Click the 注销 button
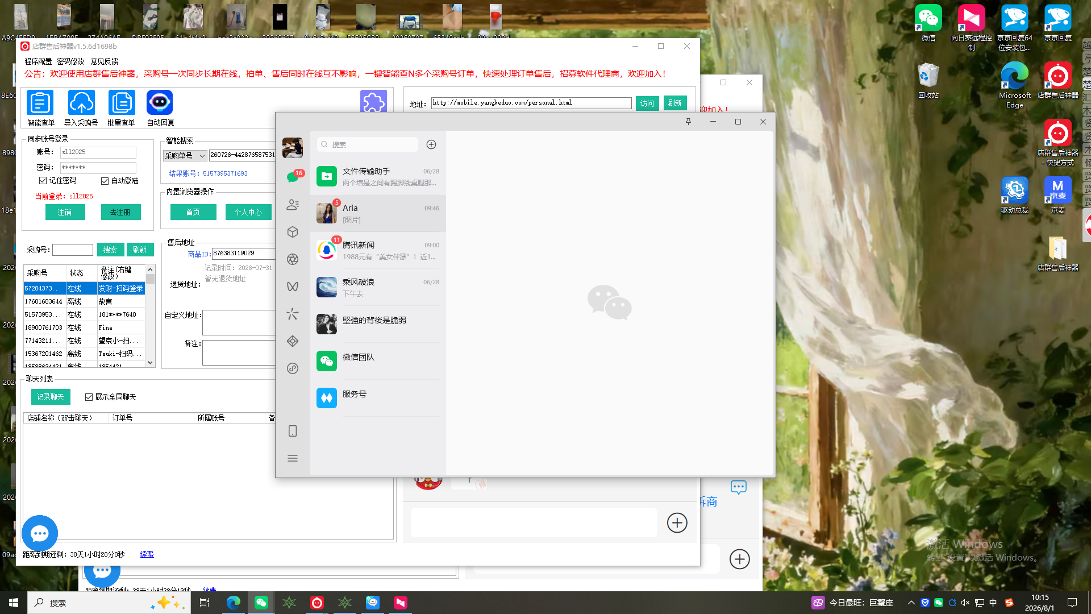The image size is (1091, 614). (x=65, y=212)
